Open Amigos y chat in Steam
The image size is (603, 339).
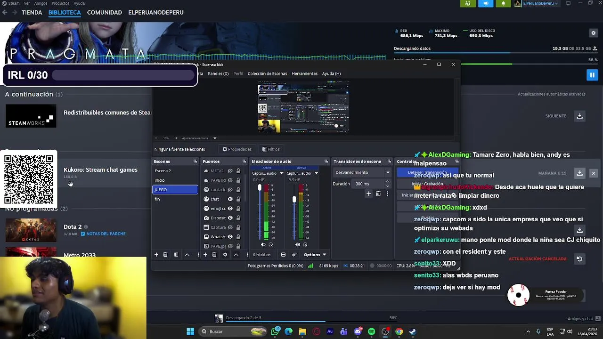(580, 319)
